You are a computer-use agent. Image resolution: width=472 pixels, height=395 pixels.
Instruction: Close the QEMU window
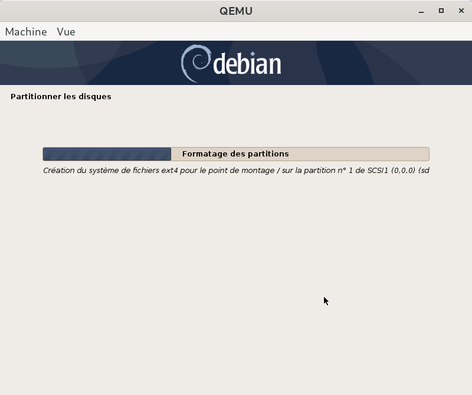460,11
